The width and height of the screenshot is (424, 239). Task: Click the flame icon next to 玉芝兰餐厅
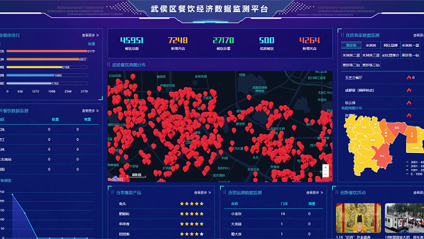409,78
